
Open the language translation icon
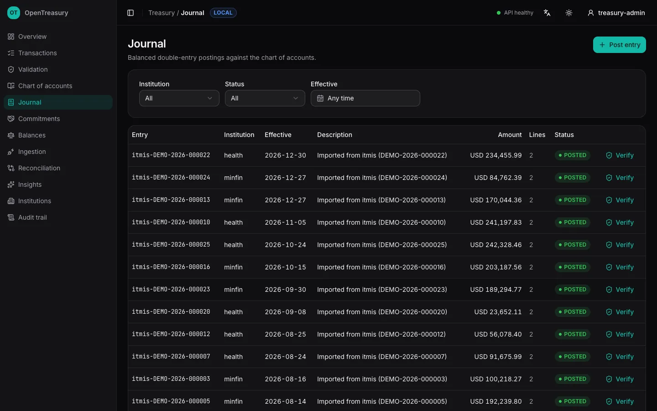pyautogui.click(x=547, y=13)
